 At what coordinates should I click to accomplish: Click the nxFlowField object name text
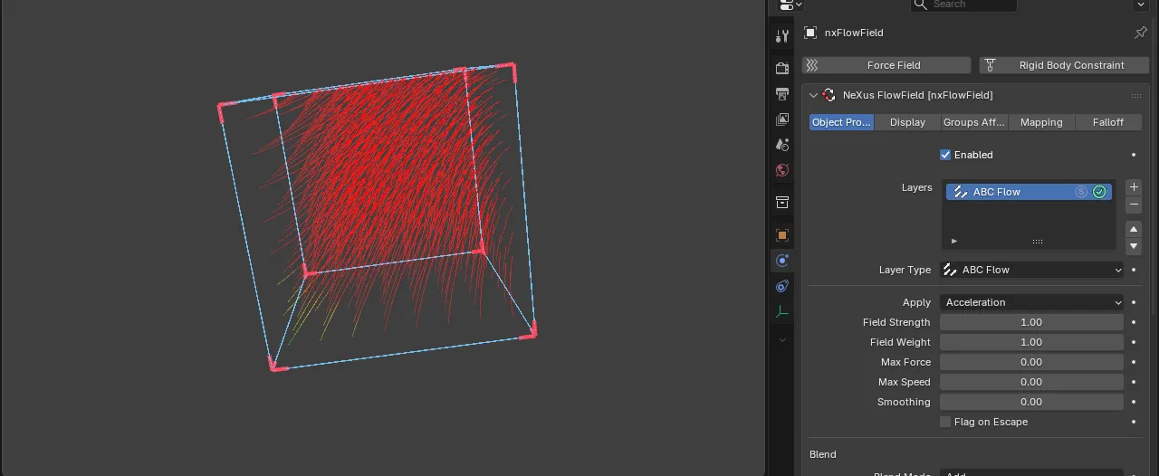tap(854, 33)
